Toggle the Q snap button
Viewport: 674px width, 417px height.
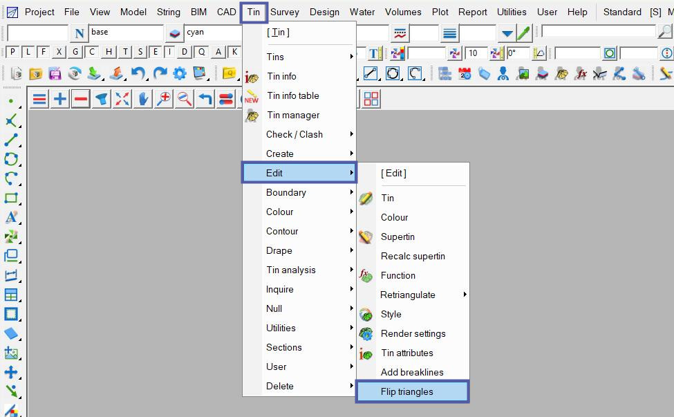(x=202, y=52)
